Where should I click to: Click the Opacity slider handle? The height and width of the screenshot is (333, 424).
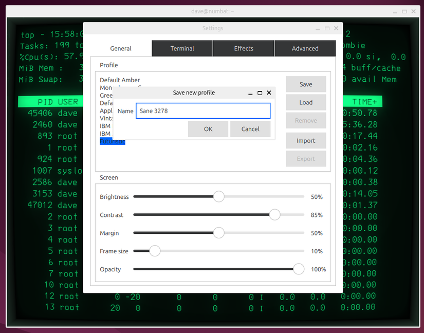[x=299, y=269]
